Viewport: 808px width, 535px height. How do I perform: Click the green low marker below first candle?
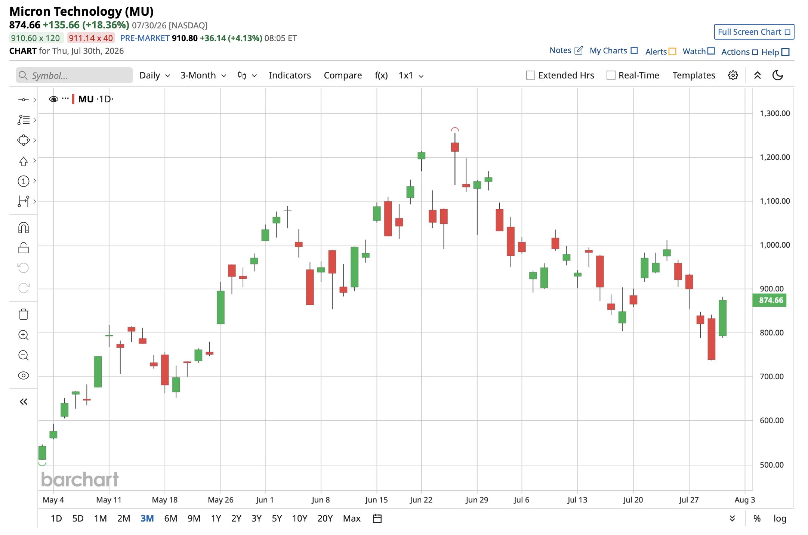coord(42,464)
